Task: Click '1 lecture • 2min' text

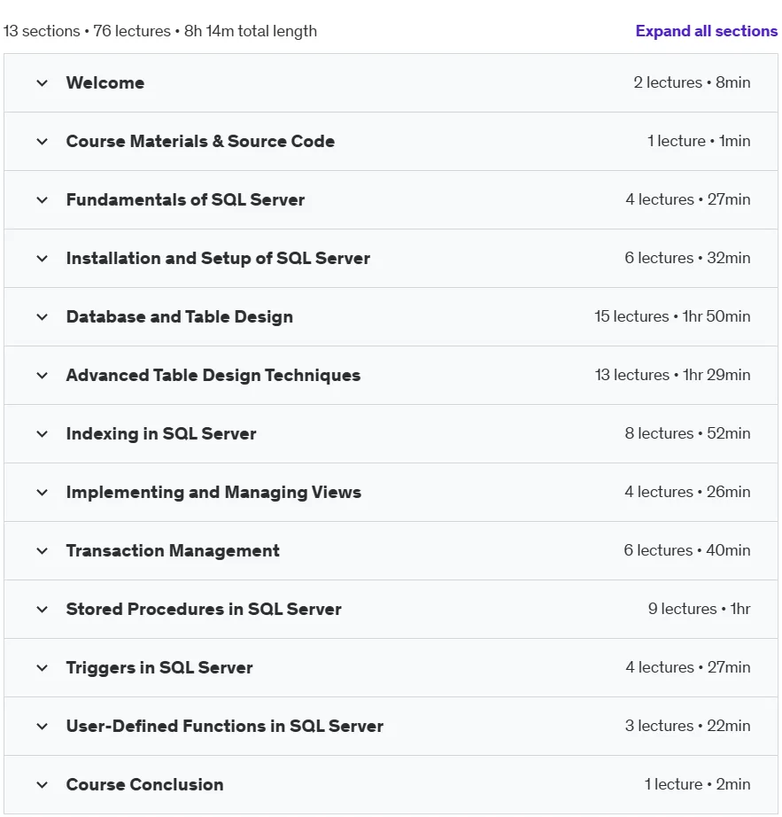Action: [698, 784]
